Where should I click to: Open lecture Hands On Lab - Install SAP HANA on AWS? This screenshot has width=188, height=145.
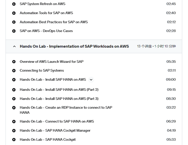point(53,80)
